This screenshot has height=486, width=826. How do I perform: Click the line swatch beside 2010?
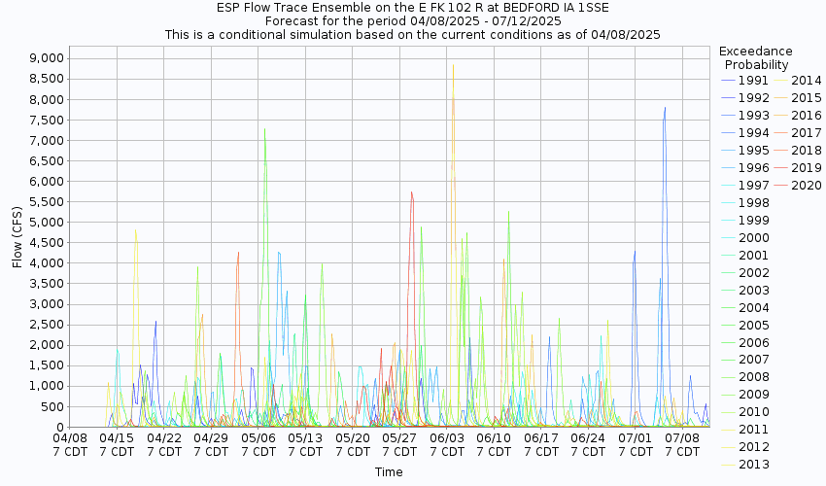tap(728, 413)
